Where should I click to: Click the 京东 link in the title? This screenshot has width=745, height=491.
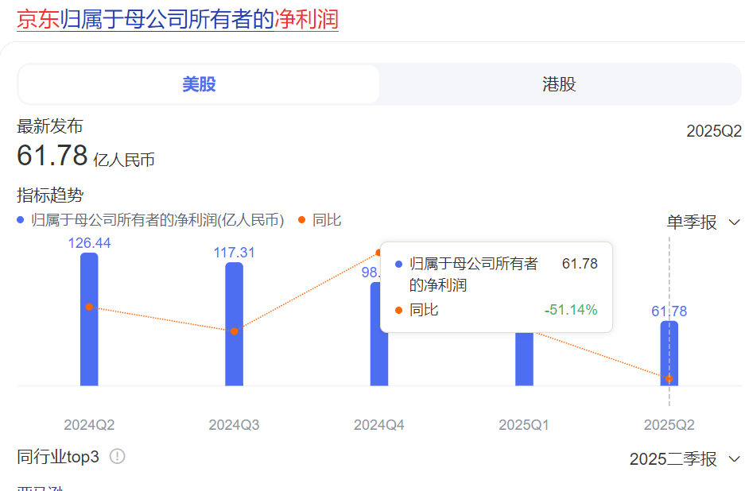pyautogui.click(x=38, y=20)
